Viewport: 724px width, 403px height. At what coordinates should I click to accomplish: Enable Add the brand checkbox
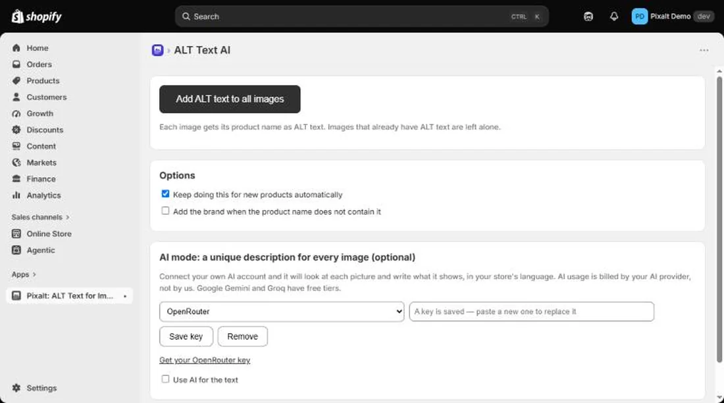(165, 211)
